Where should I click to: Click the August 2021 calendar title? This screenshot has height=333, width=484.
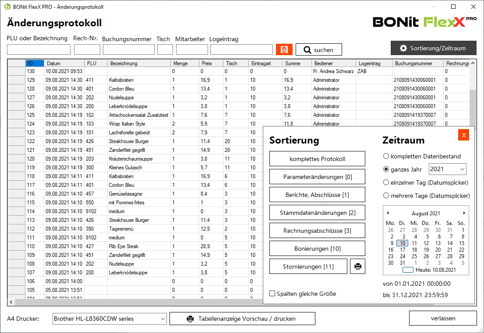[426, 214]
